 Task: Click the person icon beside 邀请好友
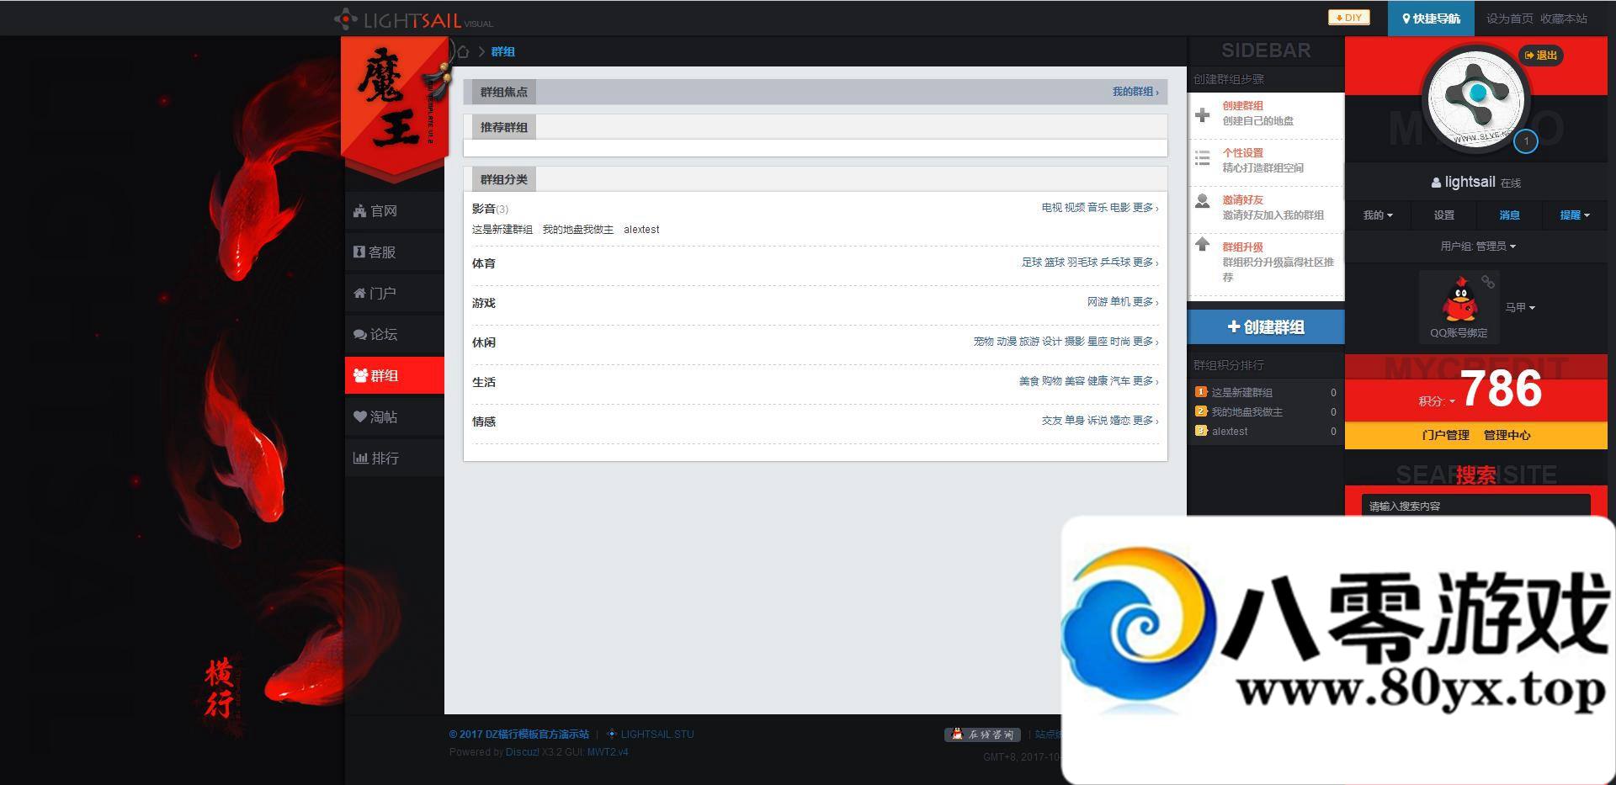pyautogui.click(x=1203, y=201)
